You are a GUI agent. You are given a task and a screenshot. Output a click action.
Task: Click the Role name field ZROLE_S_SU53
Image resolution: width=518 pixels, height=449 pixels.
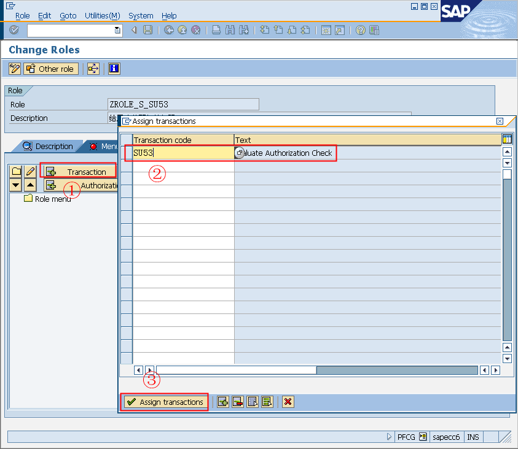point(183,104)
